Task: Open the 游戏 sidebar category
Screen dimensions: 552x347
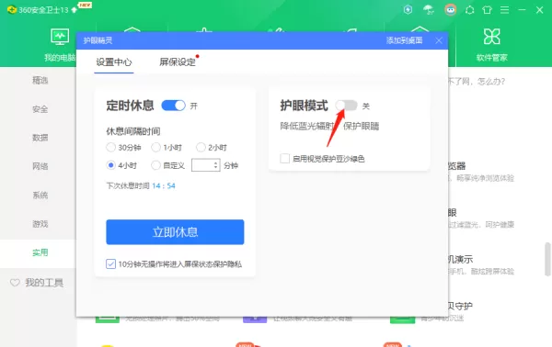Action: [x=40, y=224]
